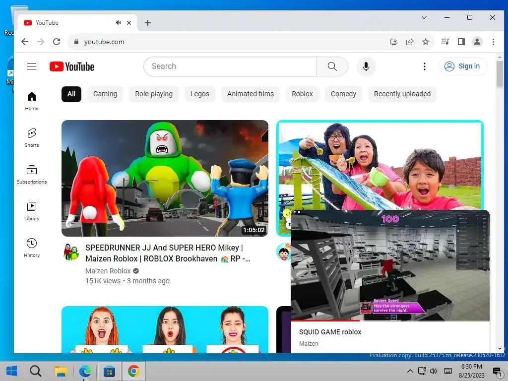This screenshot has width=508, height=381.
Task: Select the Legos filter chip
Action: coord(200,94)
